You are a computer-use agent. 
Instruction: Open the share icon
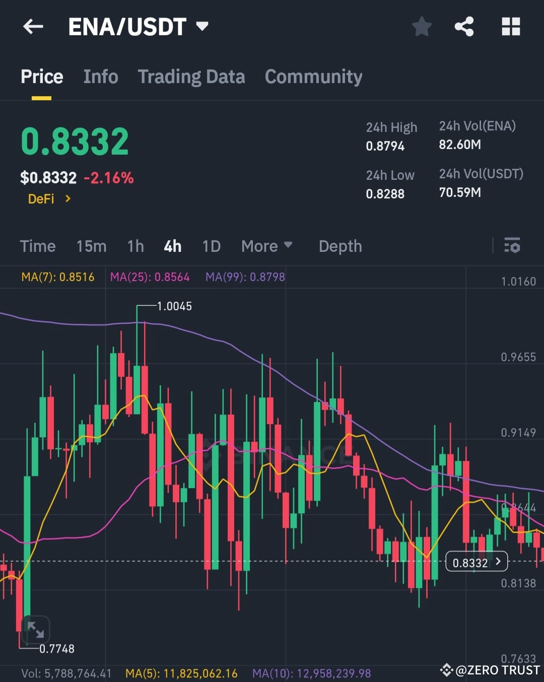tap(464, 27)
